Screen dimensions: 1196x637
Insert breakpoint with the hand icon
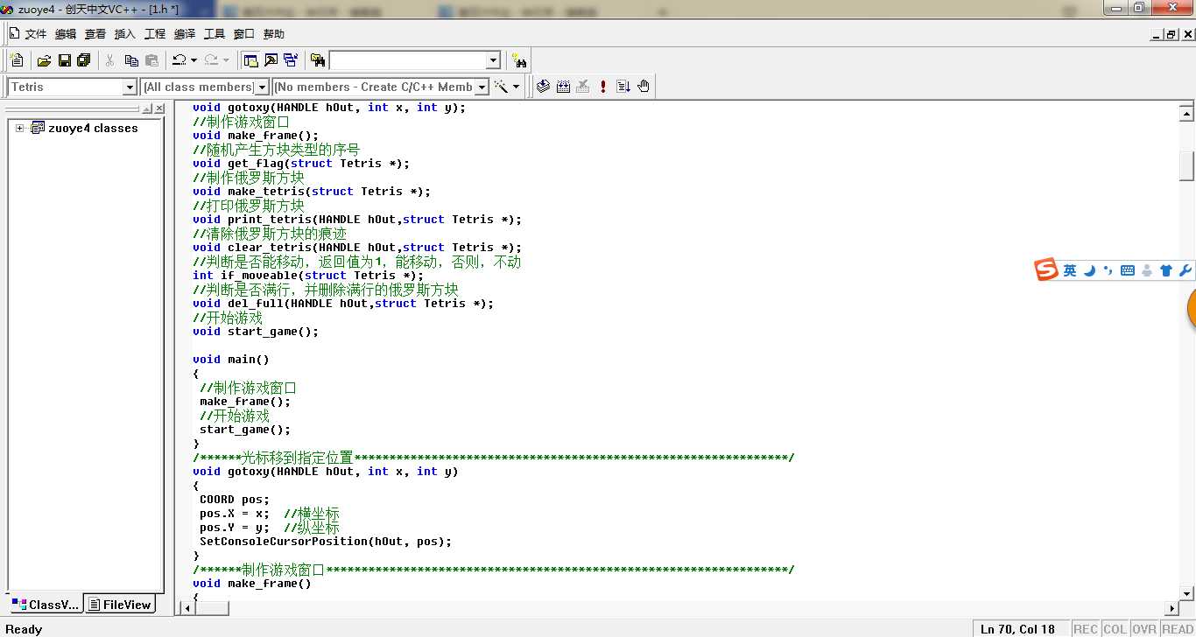(x=644, y=87)
